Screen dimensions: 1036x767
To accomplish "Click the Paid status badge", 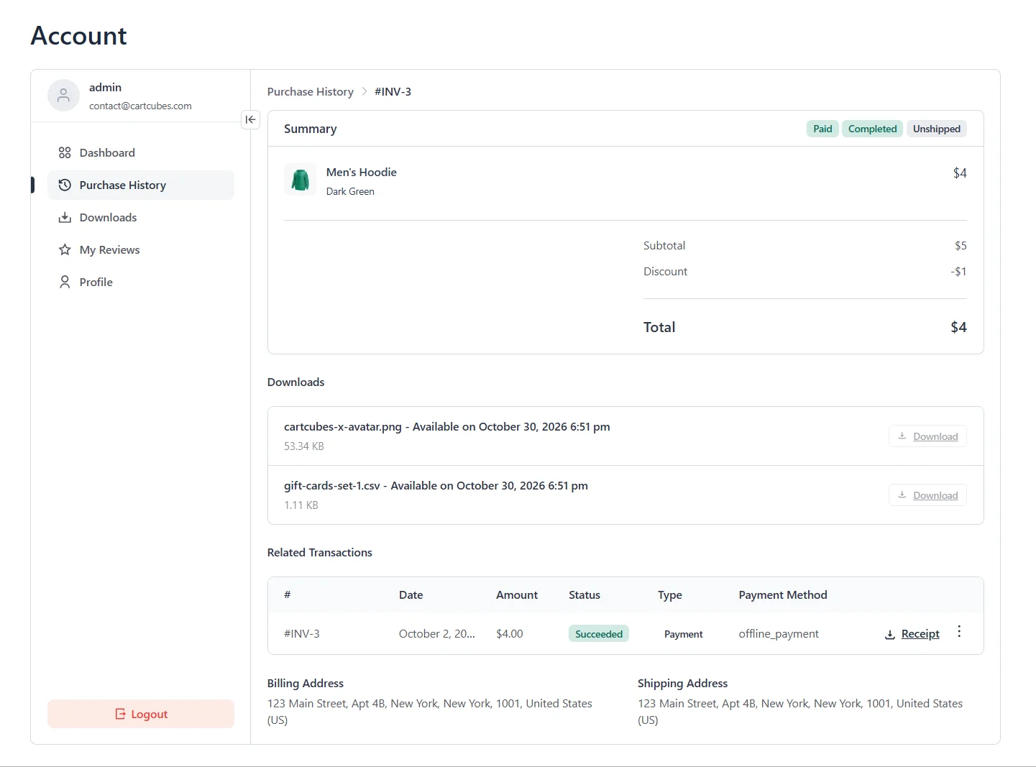I will tap(822, 129).
